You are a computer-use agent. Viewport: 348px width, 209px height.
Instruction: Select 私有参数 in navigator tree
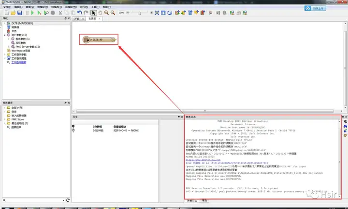click(x=20, y=43)
